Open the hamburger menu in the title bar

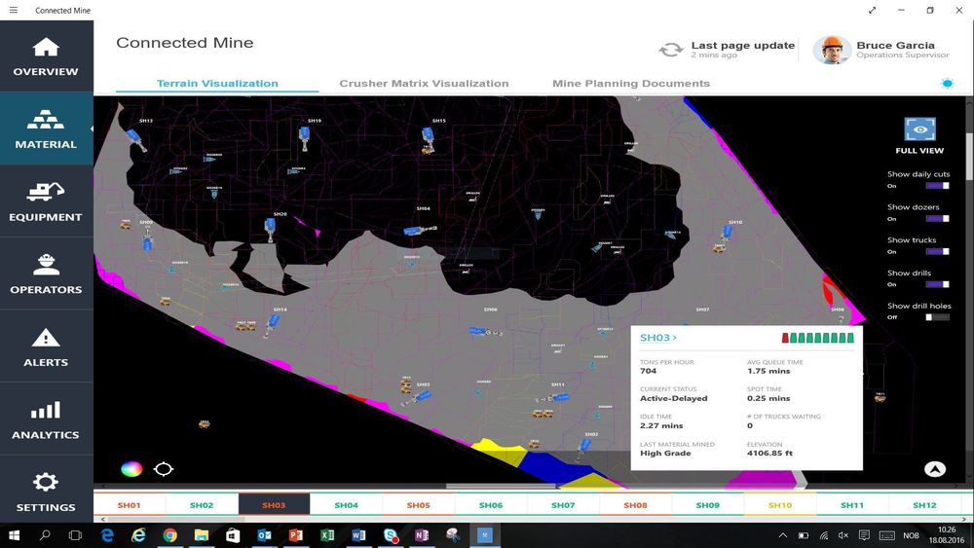pyautogui.click(x=13, y=10)
